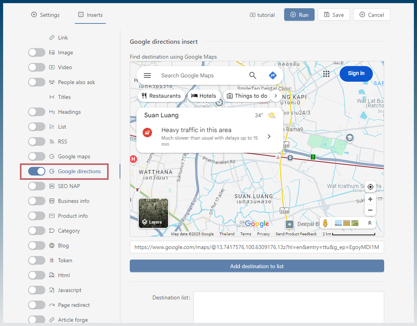
Task: Click the SEO NAP icon
Action: 52,186
